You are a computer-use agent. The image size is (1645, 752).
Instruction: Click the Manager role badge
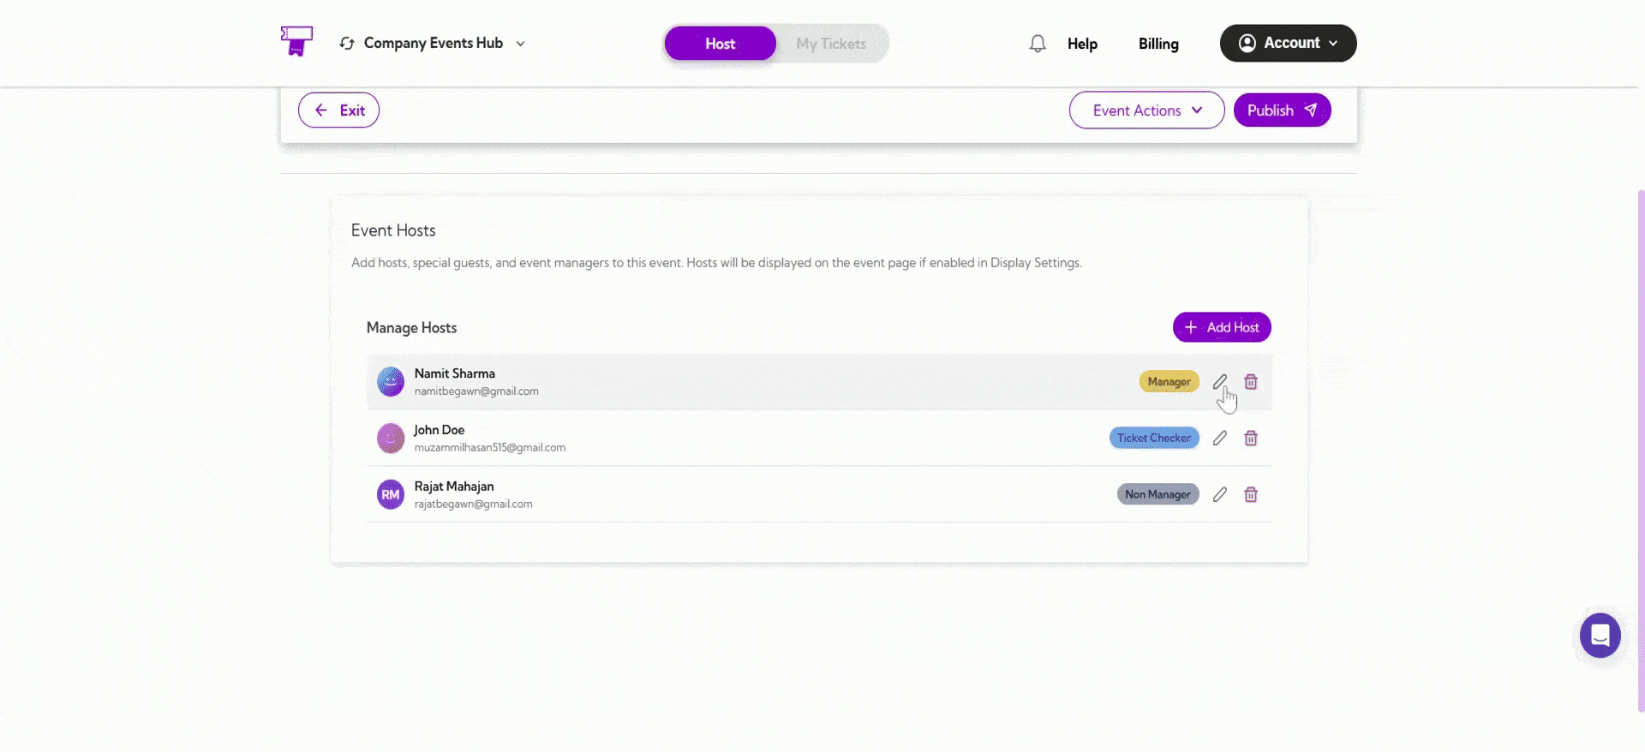coord(1169,382)
